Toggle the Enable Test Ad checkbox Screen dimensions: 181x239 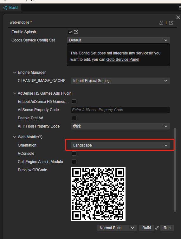(x=74, y=118)
